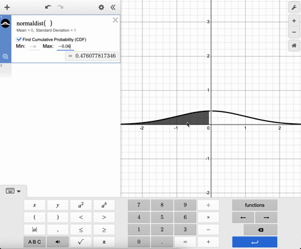This screenshot has width=301, height=249.
Task: Collapse the on-screen keyboard toggle
Action: click(13, 191)
